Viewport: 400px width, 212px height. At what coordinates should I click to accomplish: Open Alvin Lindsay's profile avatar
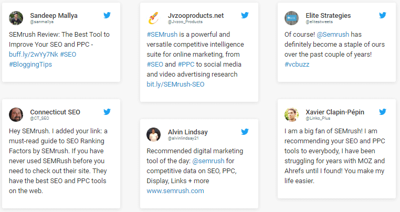154,134
